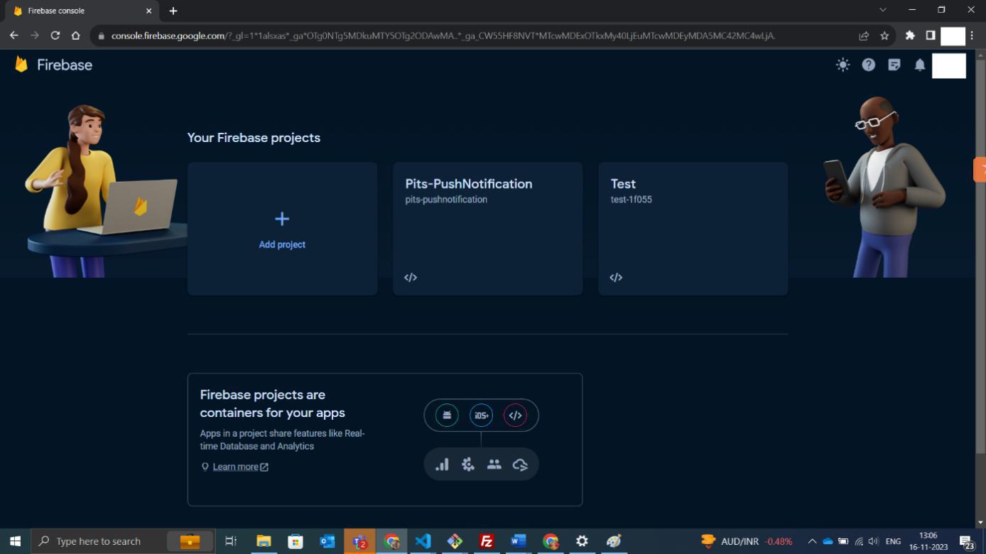Close the Firebase console tab
This screenshot has height=554, width=986.
pyautogui.click(x=148, y=11)
